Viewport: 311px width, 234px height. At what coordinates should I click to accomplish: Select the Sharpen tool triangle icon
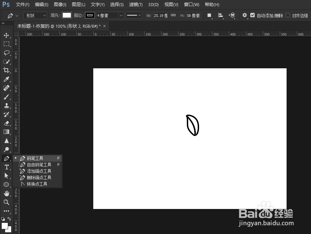click(x=6, y=141)
